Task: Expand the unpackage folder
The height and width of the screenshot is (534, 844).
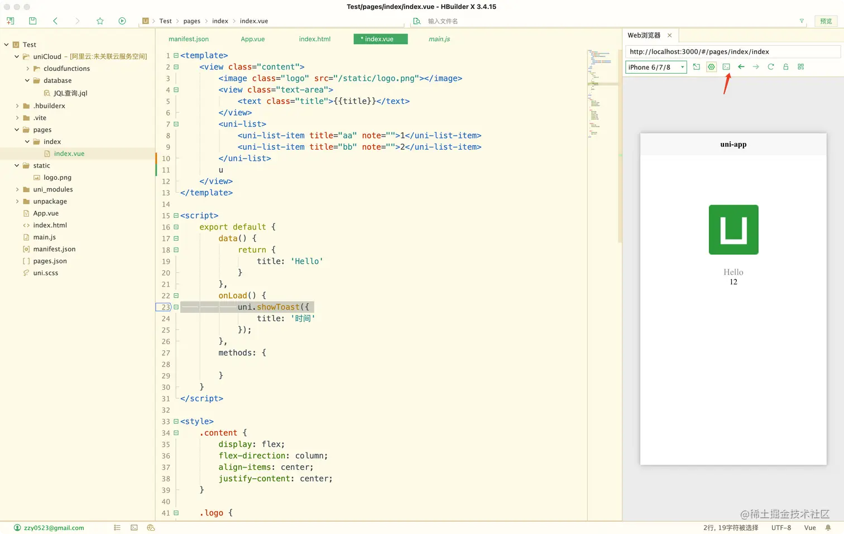Action: pos(17,201)
